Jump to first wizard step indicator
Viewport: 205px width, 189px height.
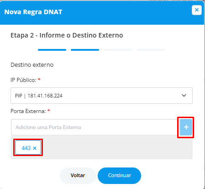52,50
